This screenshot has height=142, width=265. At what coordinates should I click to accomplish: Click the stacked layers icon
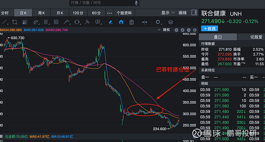[x=171, y=22]
